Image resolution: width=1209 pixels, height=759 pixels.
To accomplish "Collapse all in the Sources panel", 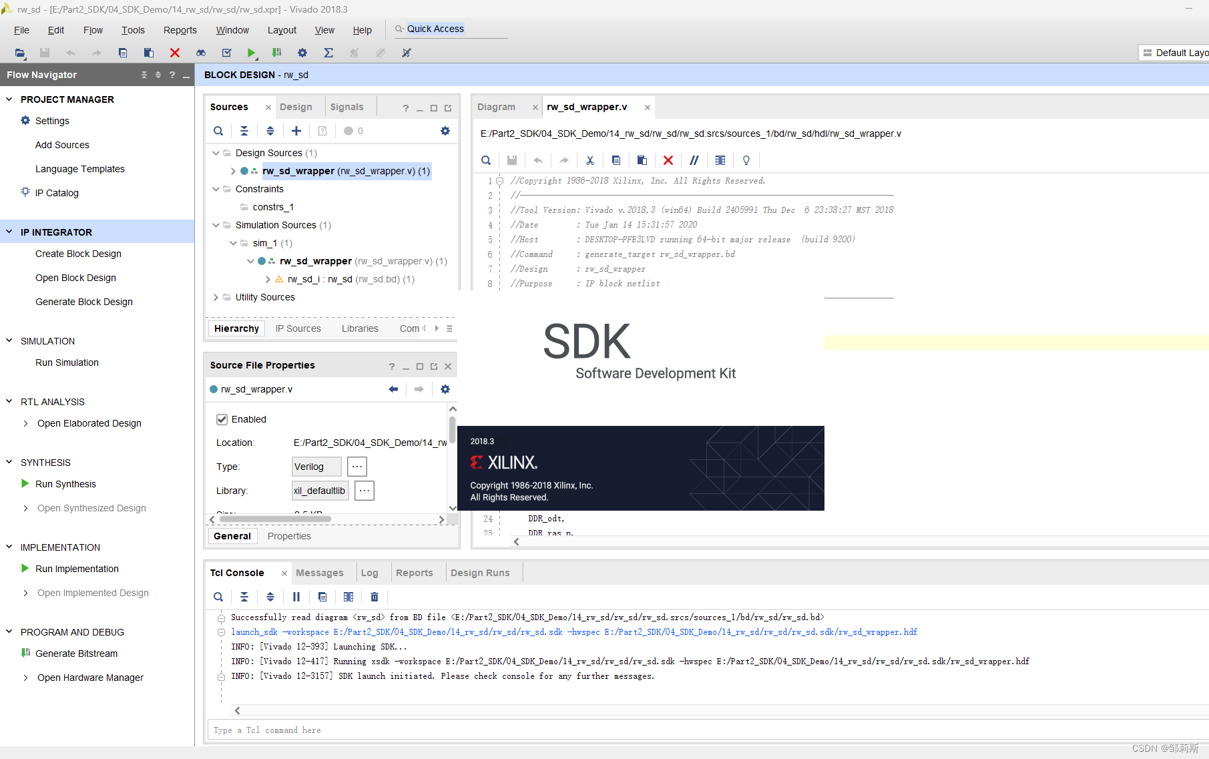I will (244, 131).
